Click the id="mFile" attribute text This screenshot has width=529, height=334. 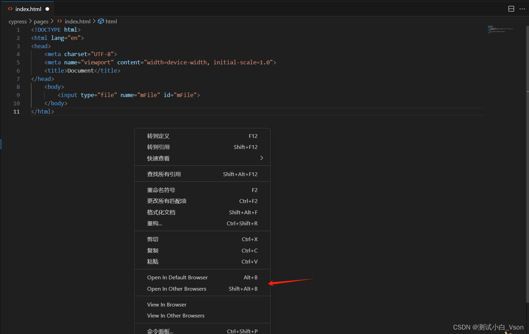(x=180, y=95)
